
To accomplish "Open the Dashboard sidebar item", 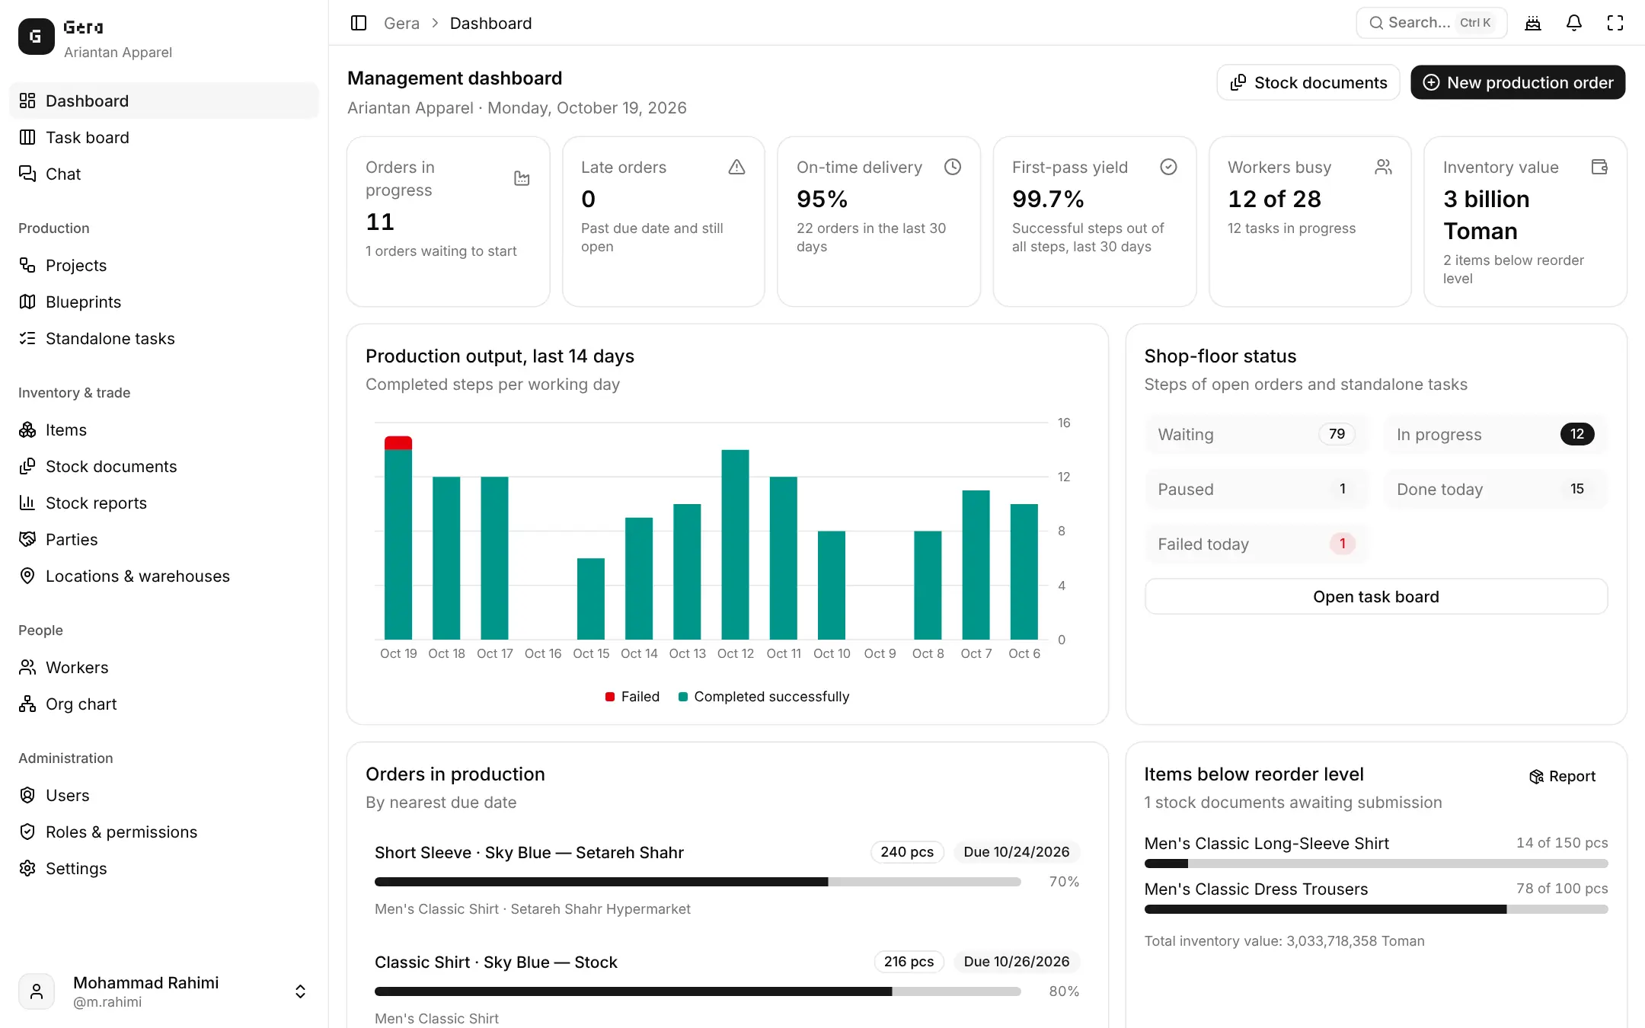I will [164, 101].
